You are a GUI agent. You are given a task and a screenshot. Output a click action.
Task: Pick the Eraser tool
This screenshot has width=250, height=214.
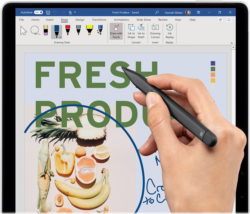[46, 30]
